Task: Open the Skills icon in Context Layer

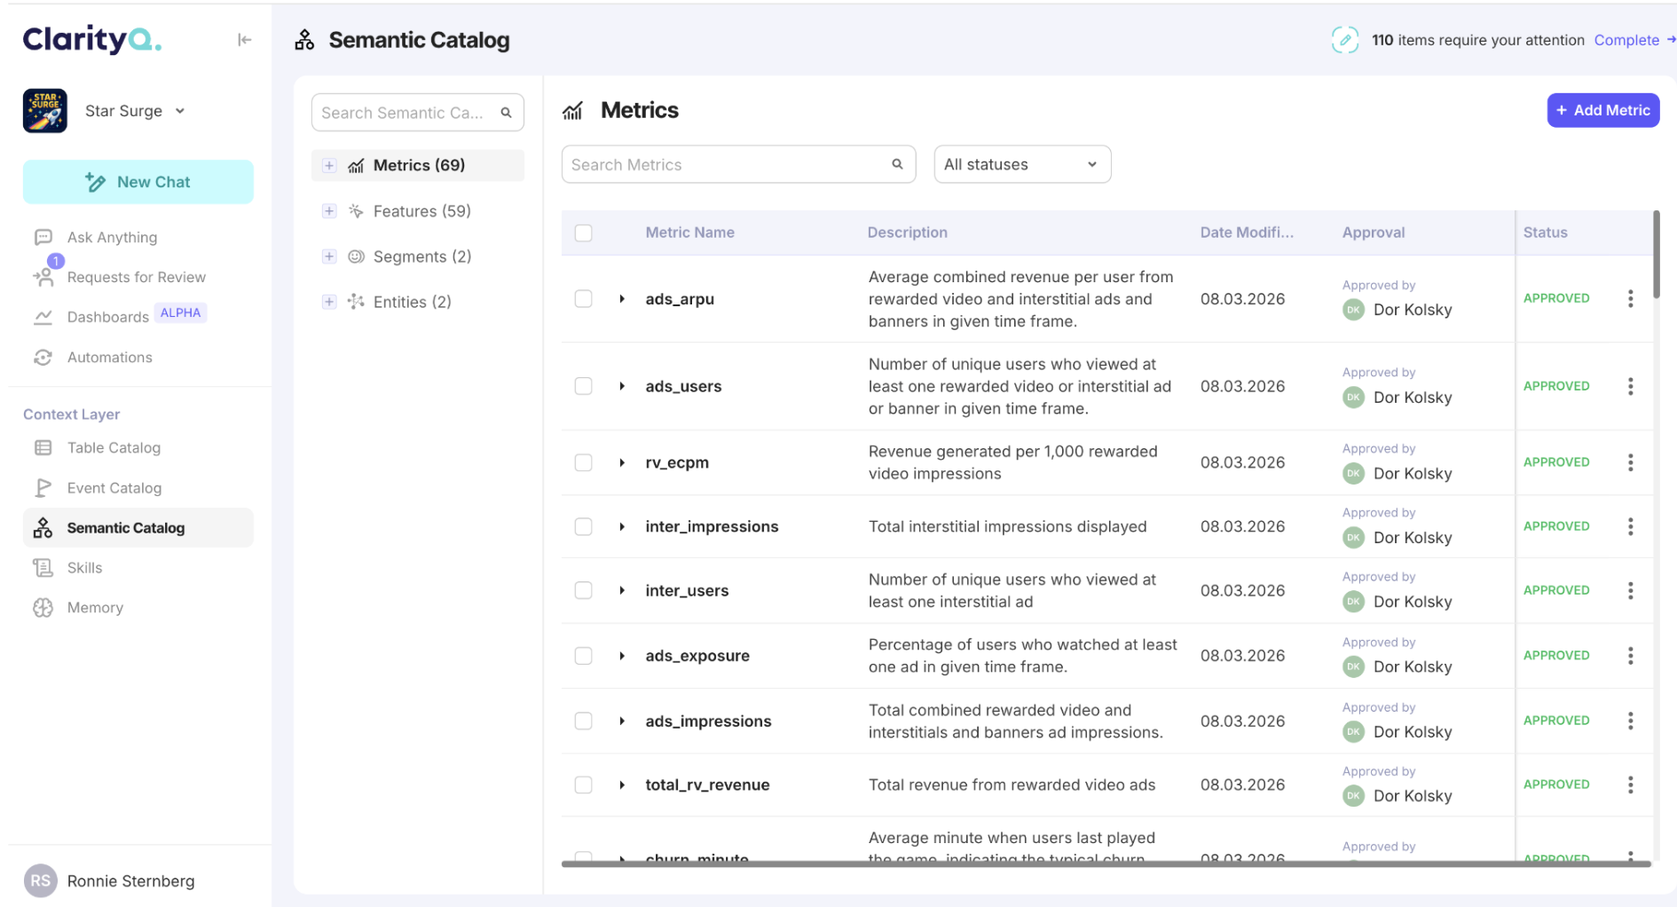Action: (x=43, y=568)
